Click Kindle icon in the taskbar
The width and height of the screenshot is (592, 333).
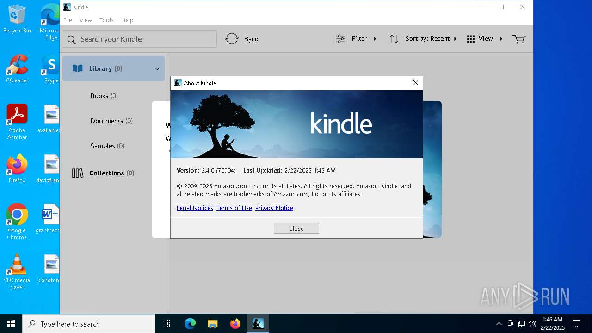258,324
